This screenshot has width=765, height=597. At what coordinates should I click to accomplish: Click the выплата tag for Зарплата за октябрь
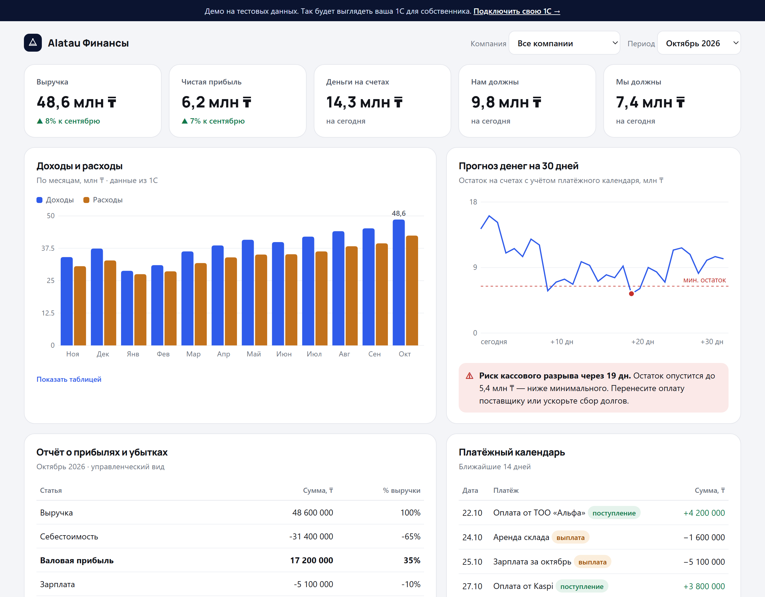[x=592, y=562]
